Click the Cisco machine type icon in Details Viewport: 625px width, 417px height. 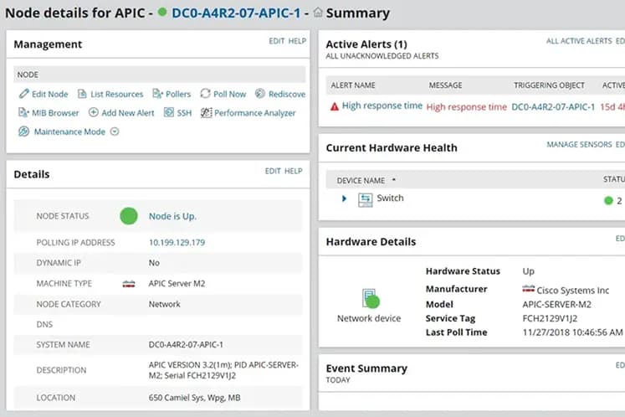tap(129, 284)
